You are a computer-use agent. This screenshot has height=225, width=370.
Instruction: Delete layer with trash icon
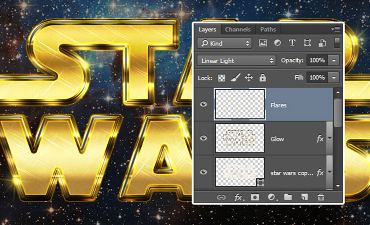321,197
